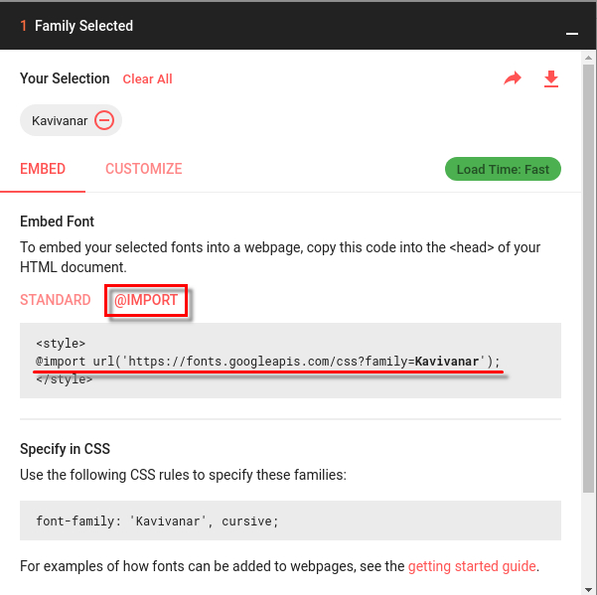
Task: Click the closing </style> tag line
Action: click(65, 378)
